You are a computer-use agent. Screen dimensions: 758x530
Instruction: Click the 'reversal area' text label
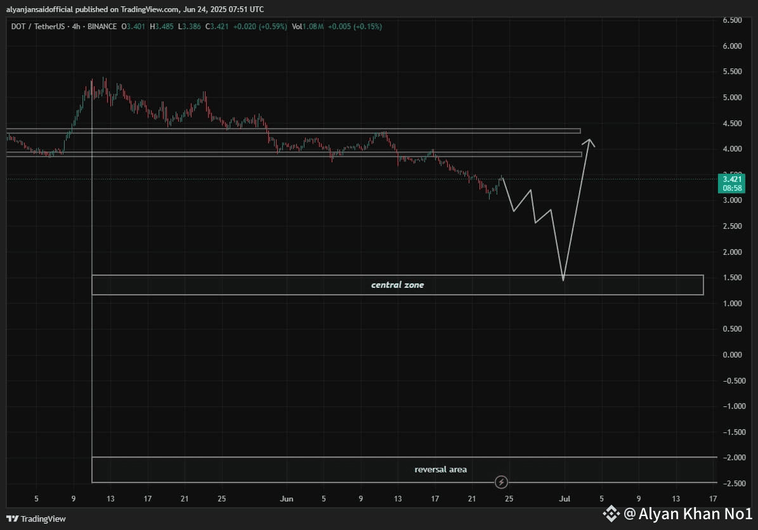tap(440, 469)
